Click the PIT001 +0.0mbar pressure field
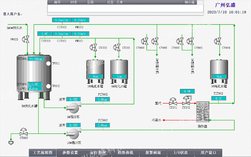Screen dimensions: 251x157 (36, 59)
